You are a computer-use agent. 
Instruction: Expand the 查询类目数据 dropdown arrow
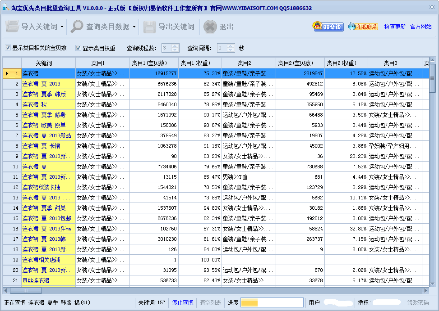(134, 27)
